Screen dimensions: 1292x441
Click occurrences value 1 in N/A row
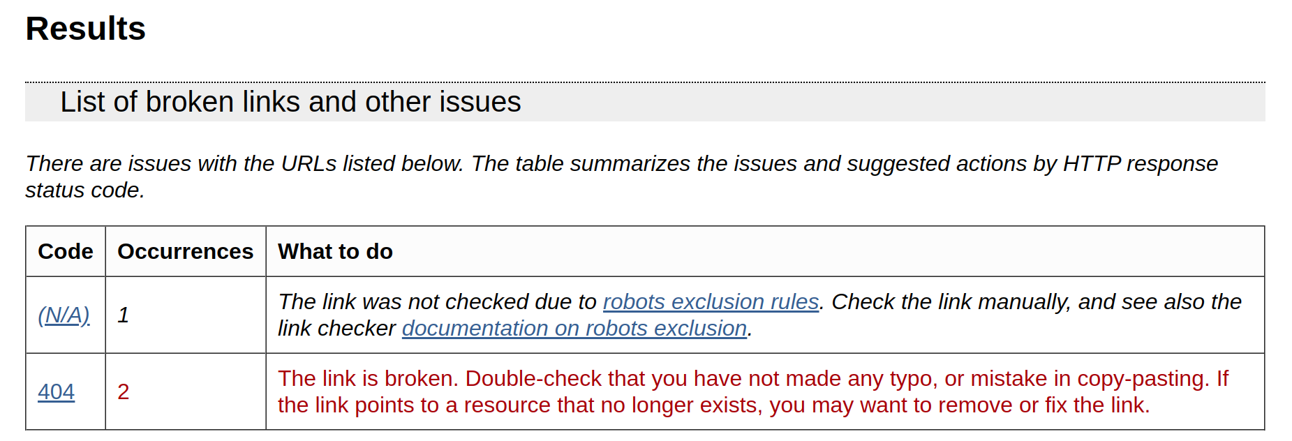coord(124,315)
